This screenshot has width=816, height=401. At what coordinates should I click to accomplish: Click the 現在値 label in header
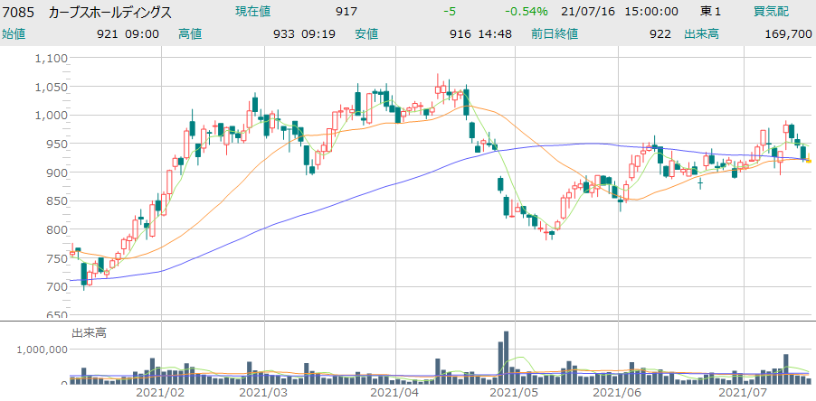(266, 12)
